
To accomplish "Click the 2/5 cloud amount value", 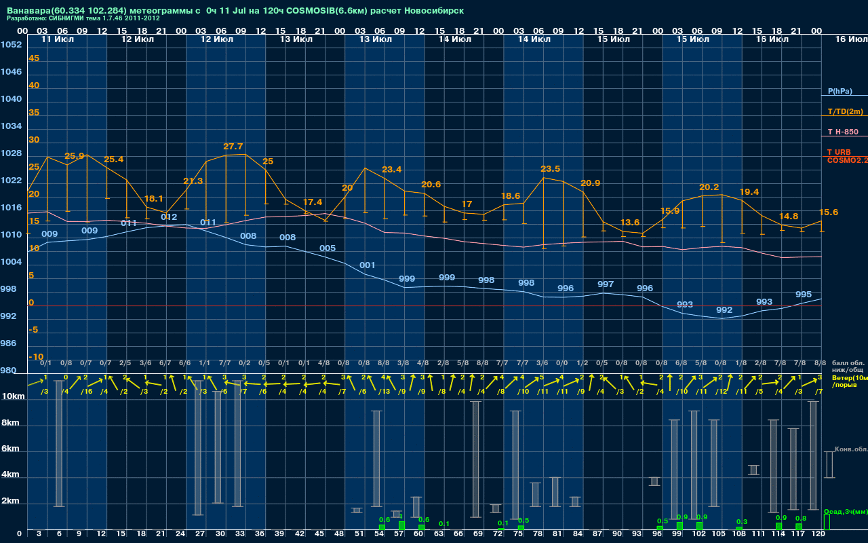I will pyautogui.click(x=125, y=363).
